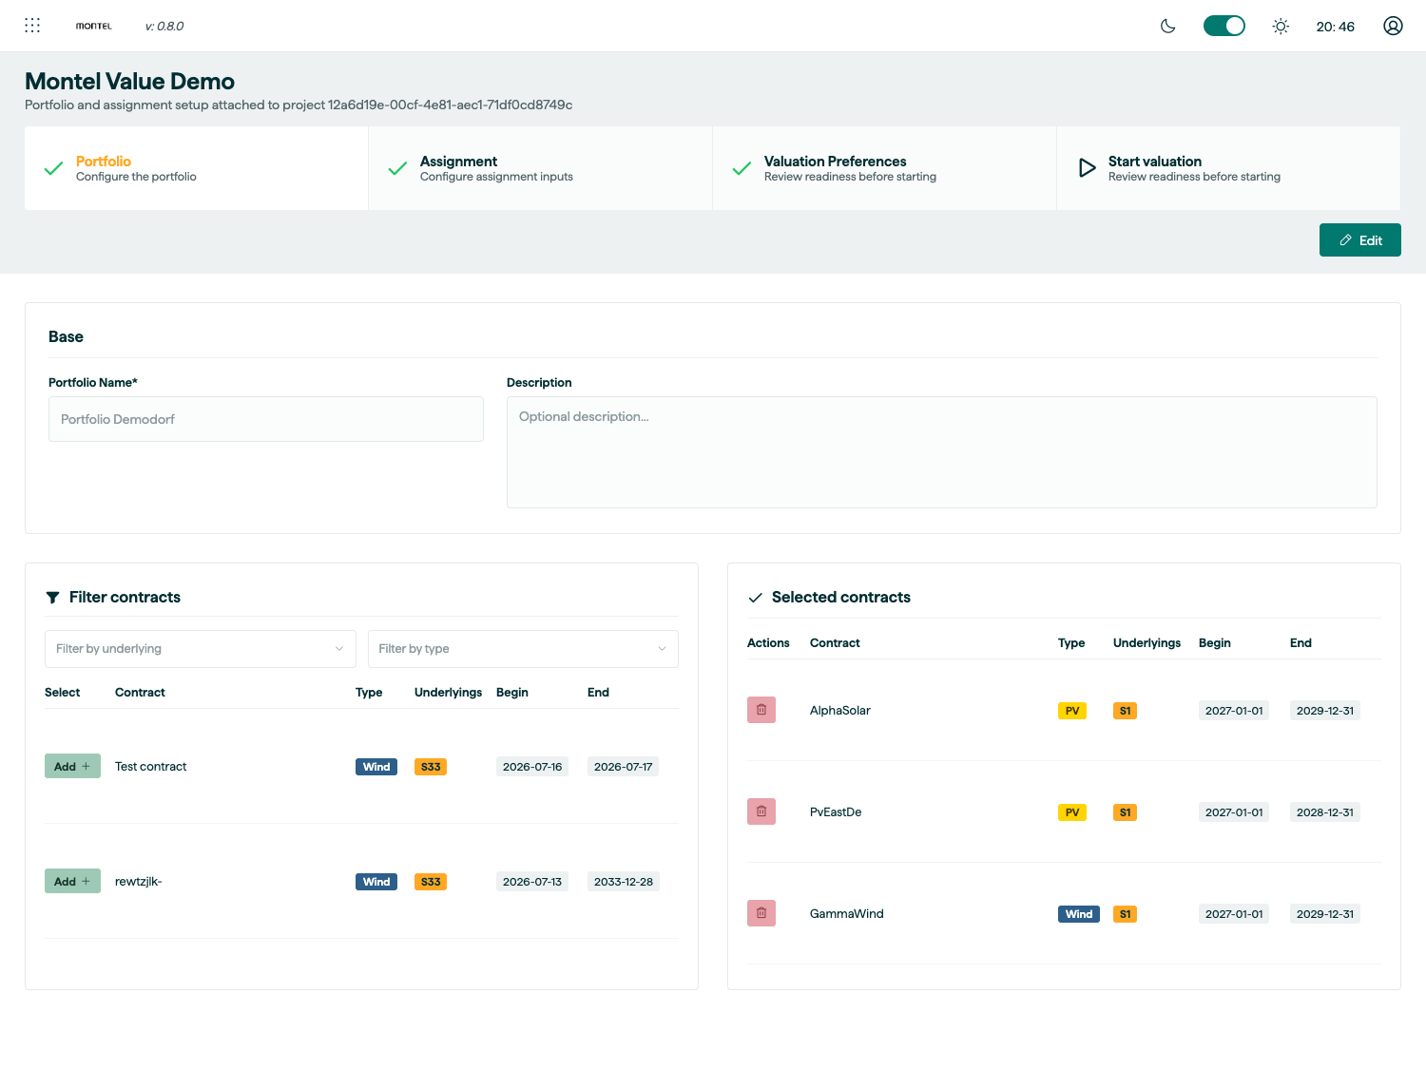1426x1069 pixels.
Task: Click the Montel logo in header
Action: pyautogui.click(x=93, y=26)
